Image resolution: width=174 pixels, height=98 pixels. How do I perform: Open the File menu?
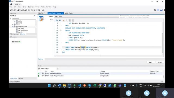(x=11, y=7)
